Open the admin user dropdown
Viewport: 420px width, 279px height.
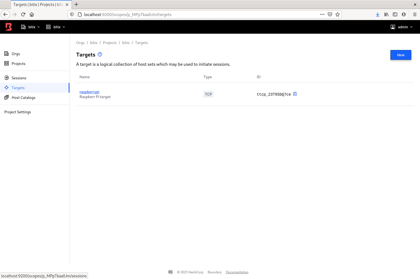click(x=402, y=27)
